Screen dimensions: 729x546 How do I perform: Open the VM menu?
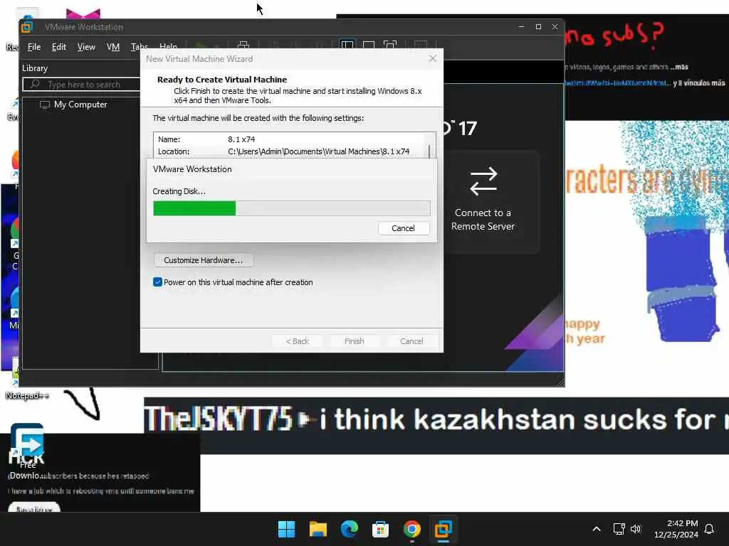[x=113, y=47]
